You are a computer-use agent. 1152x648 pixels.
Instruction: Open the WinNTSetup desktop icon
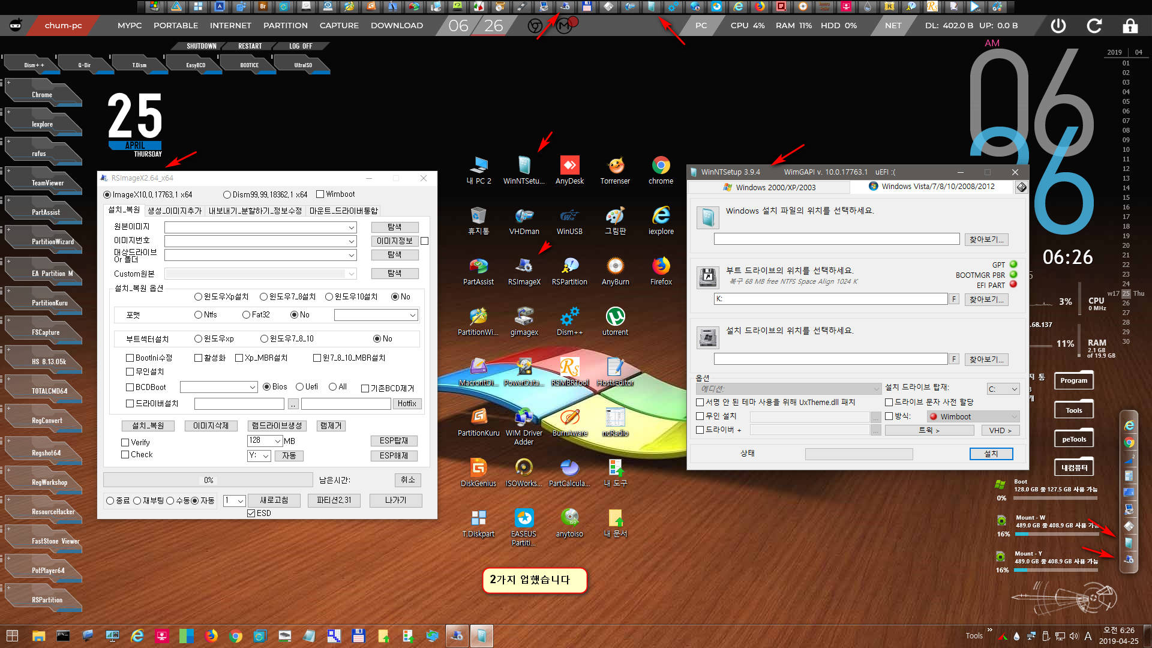524,170
